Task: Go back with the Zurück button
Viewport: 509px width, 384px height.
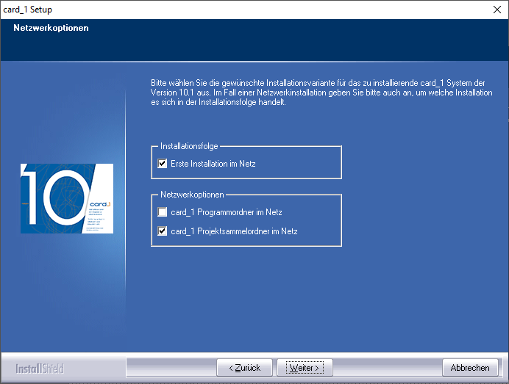Action: (244, 367)
